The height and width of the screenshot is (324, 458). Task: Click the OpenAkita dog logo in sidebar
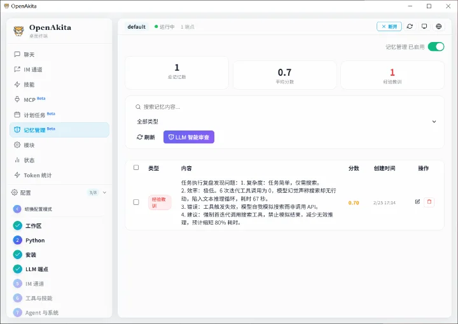click(18, 31)
